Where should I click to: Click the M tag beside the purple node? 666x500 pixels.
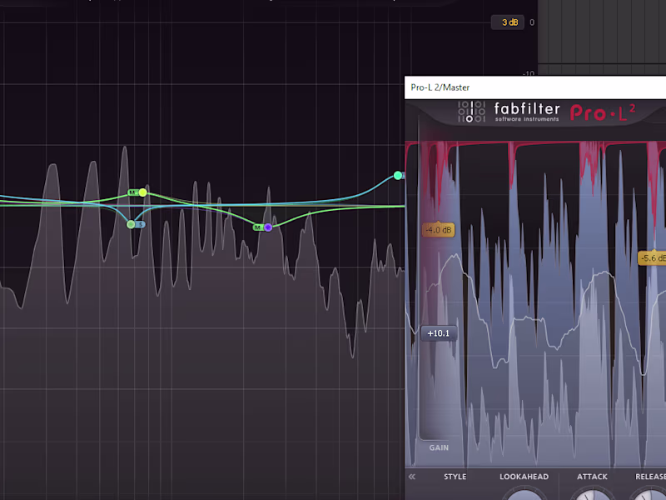point(258,227)
